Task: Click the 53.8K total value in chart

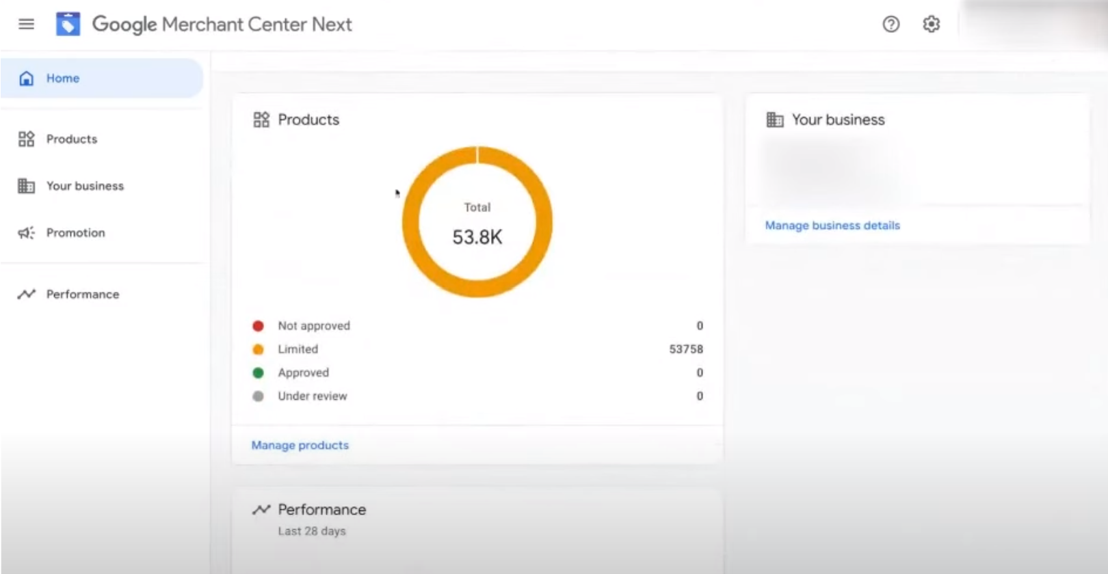Action: tap(477, 238)
